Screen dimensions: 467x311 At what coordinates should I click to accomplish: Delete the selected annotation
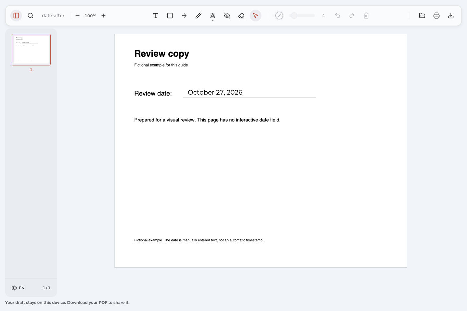tap(366, 16)
